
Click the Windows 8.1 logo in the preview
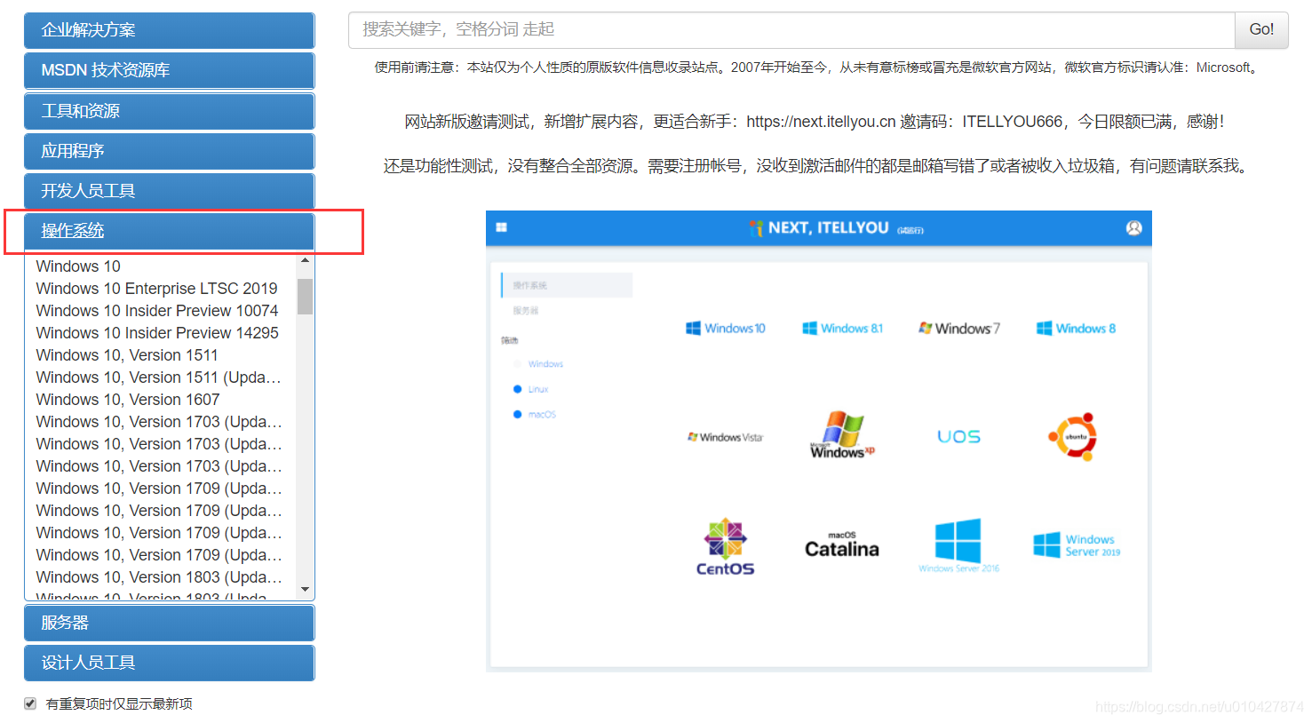click(x=842, y=329)
